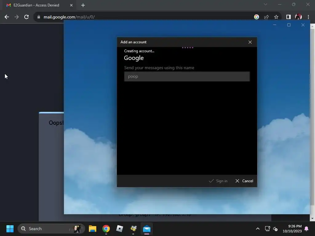Click the page scrollbar down arrow

click(313, 218)
